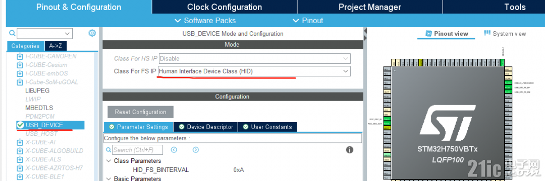545x181 pixels.
Task: Go to previous search result arrow
Action: (x=174, y=150)
